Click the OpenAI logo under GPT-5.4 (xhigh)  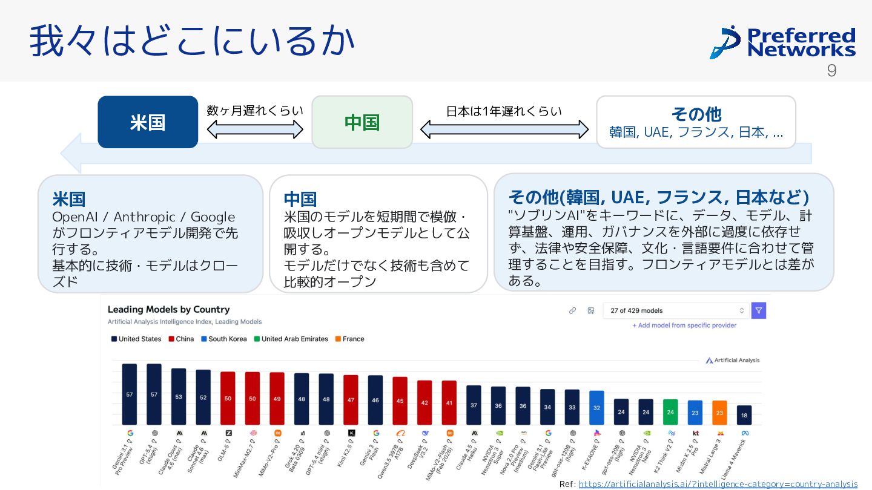154,433
